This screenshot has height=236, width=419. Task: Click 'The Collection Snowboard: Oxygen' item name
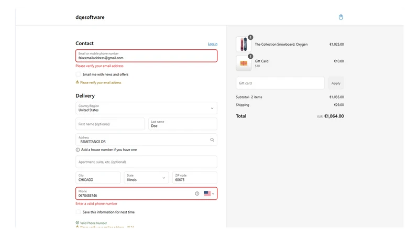(281, 45)
